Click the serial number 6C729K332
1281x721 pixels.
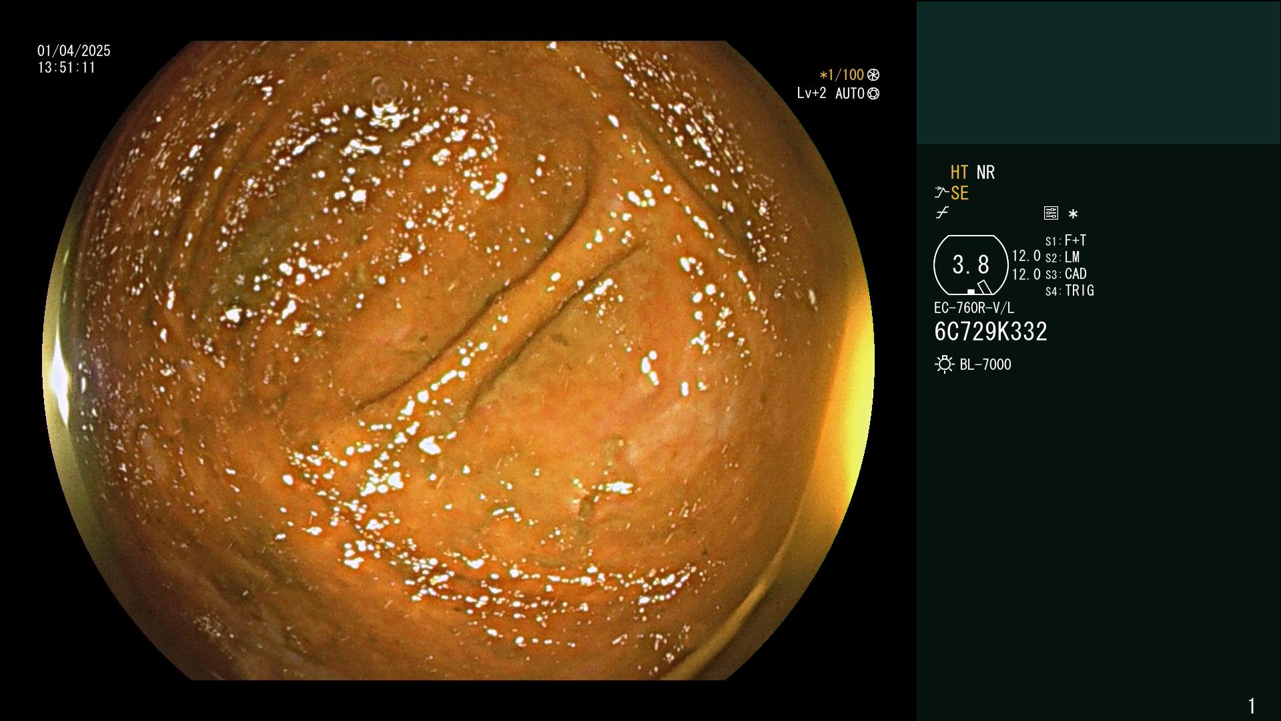coord(991,332)
